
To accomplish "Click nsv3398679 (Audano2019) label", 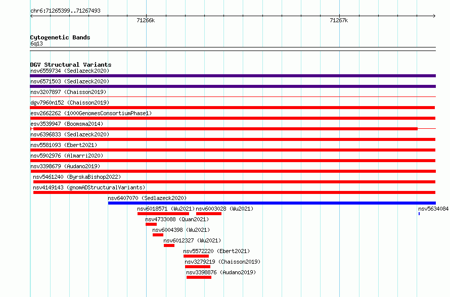I will (65, 166).
